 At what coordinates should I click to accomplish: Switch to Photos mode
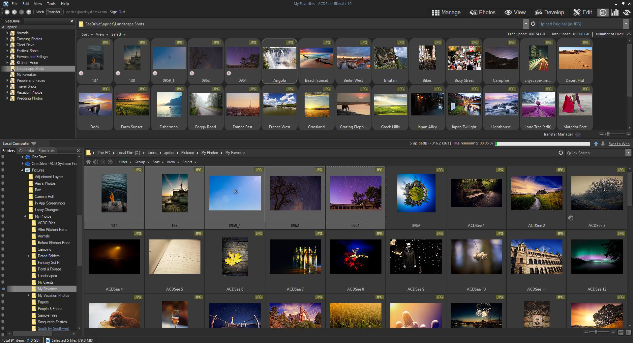tap(482, 13)
